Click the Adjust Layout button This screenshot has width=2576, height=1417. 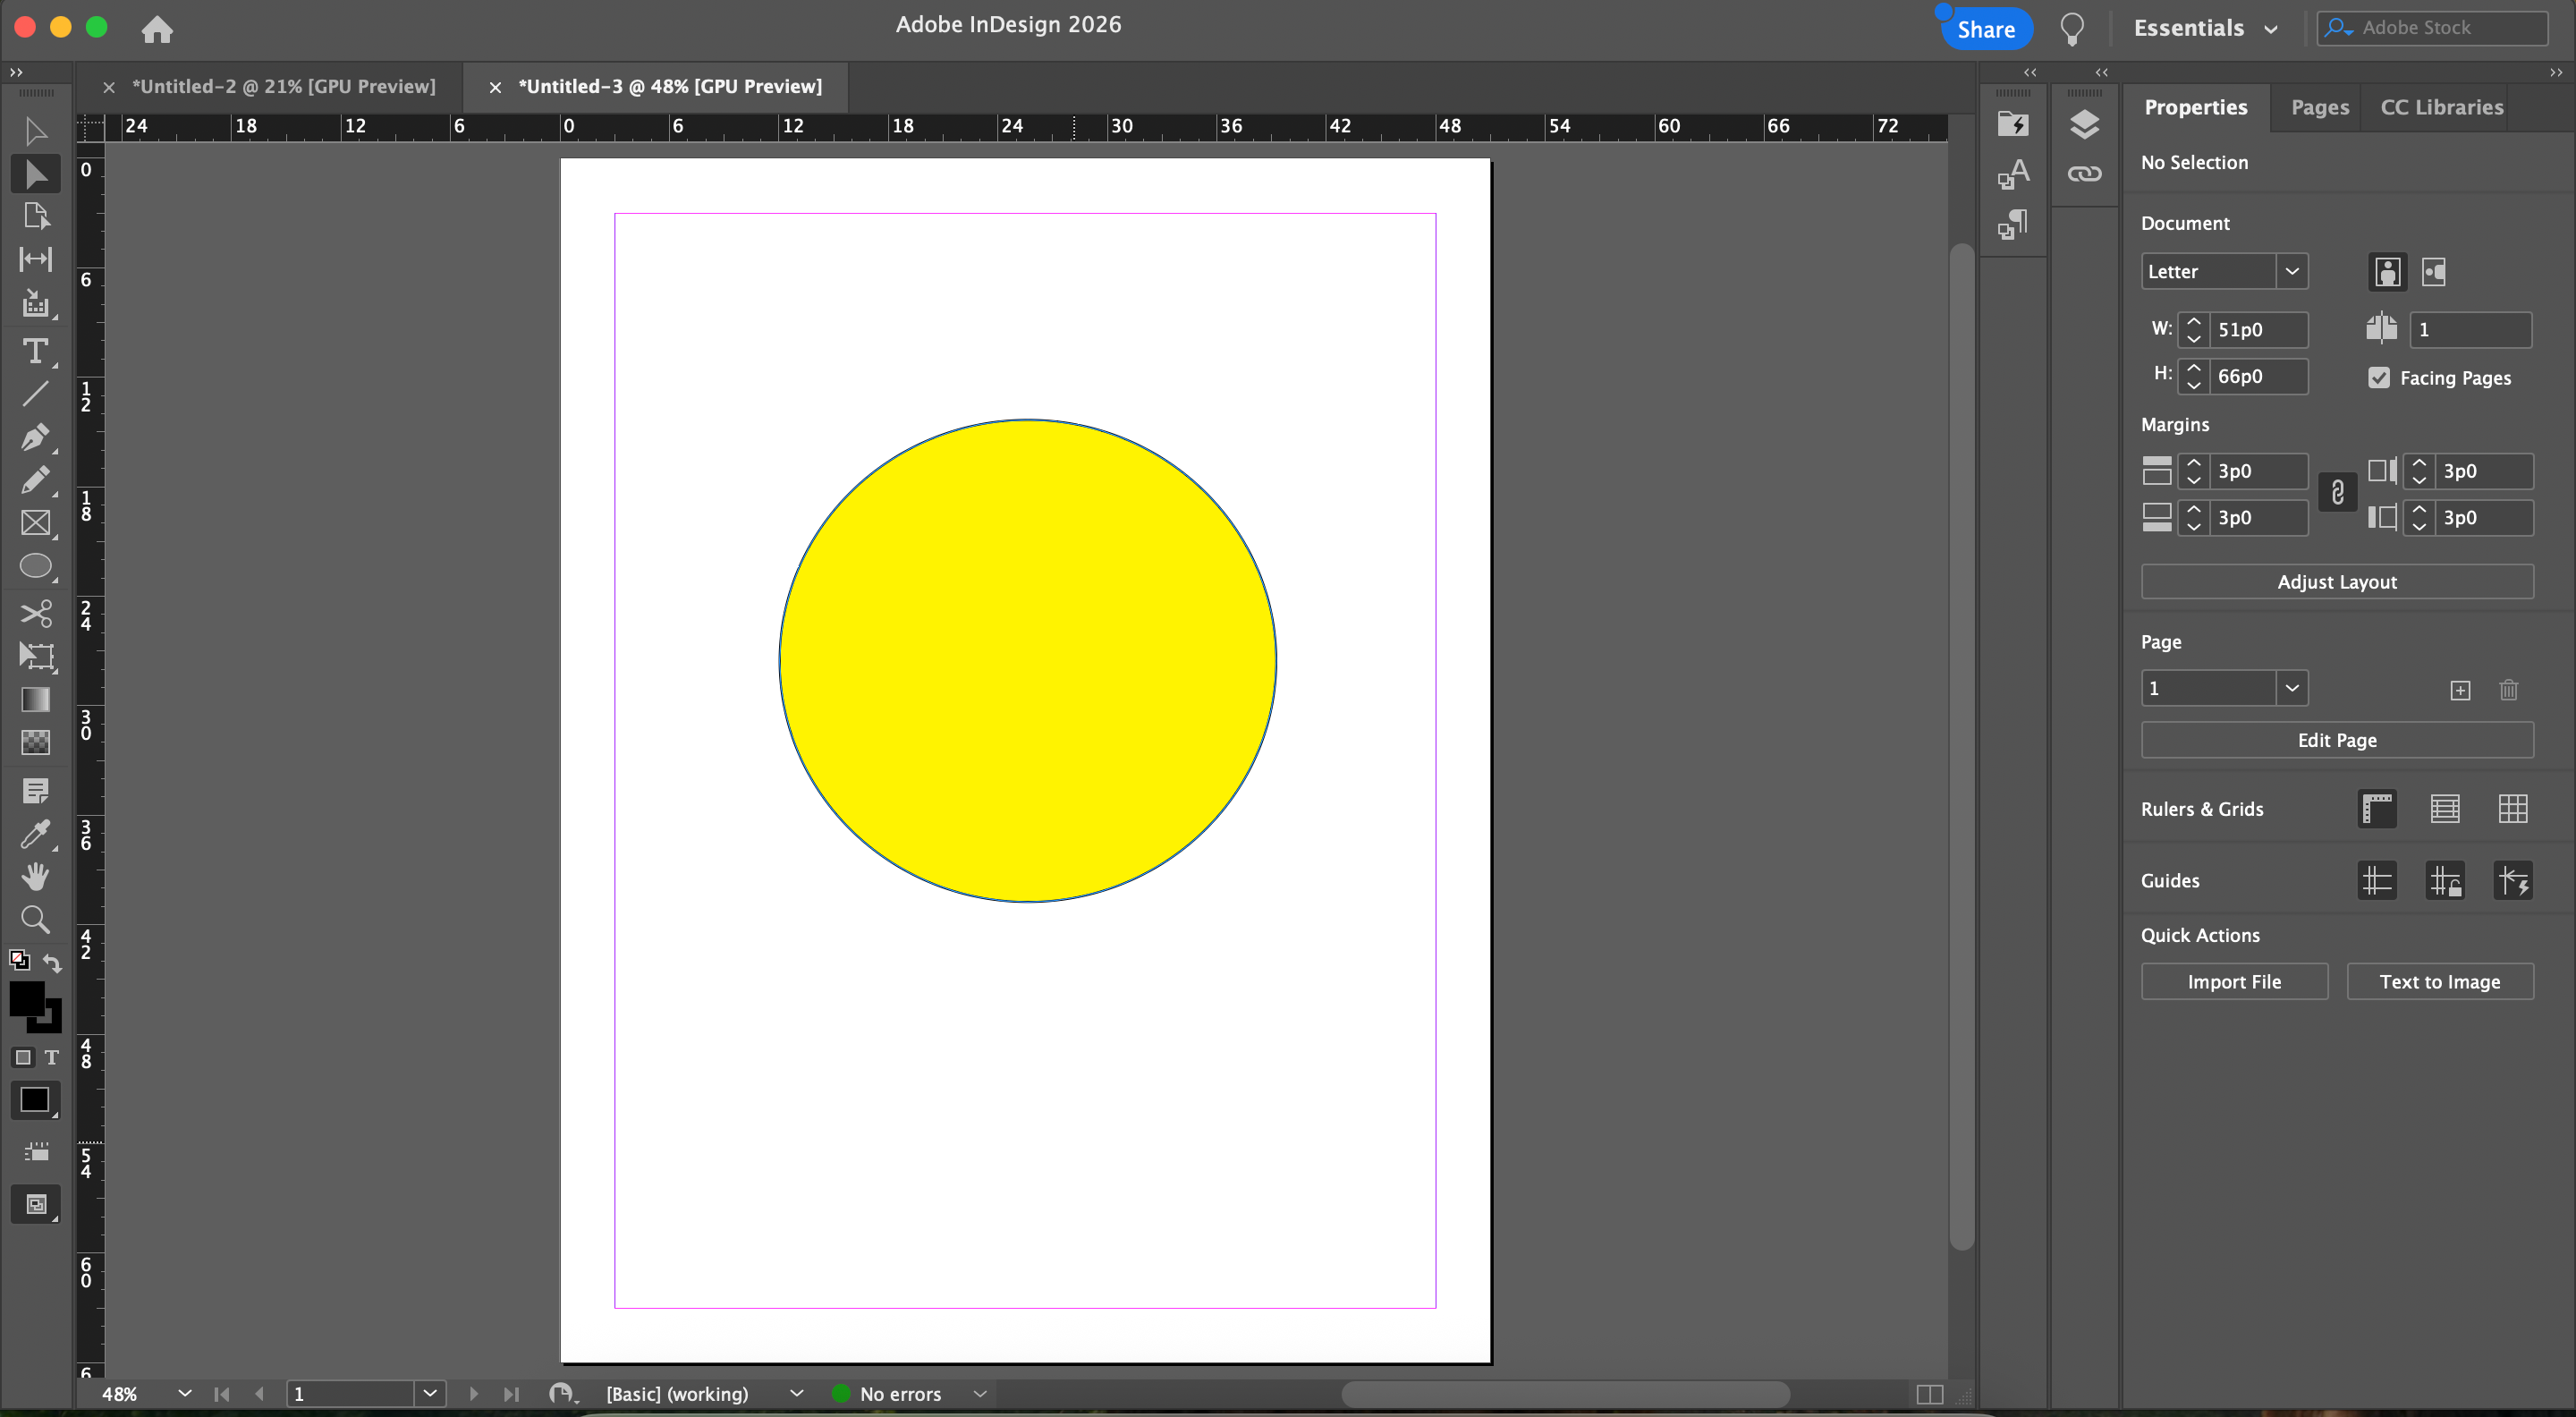(2336, 582)
